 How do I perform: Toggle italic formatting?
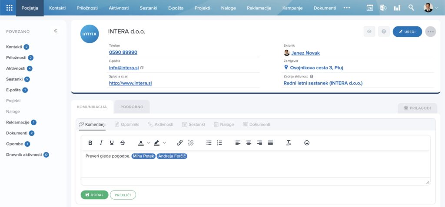point(101,143)
